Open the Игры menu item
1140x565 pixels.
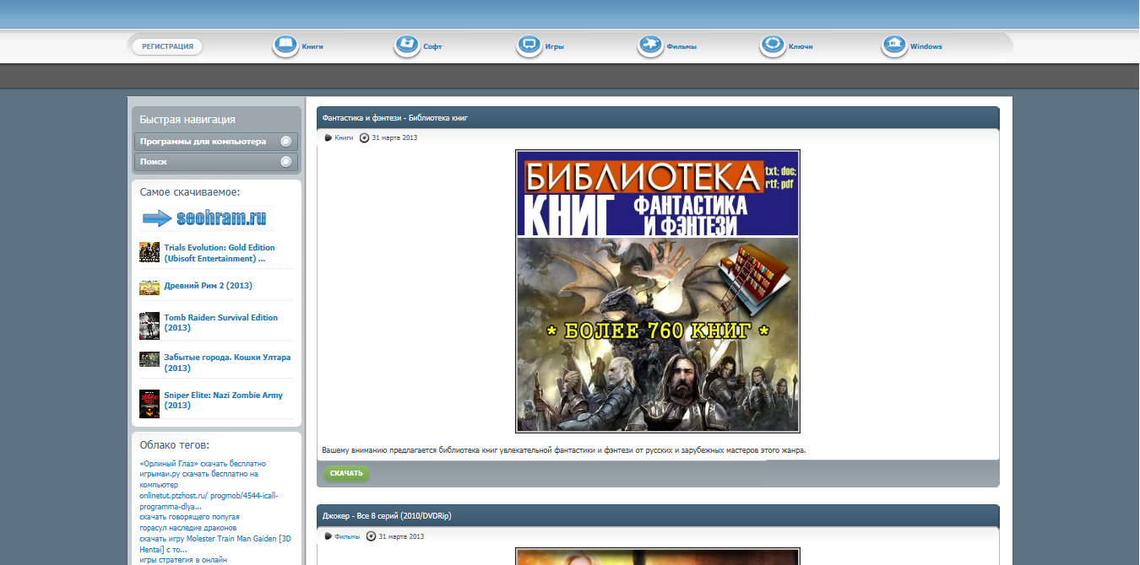(555, 46)
